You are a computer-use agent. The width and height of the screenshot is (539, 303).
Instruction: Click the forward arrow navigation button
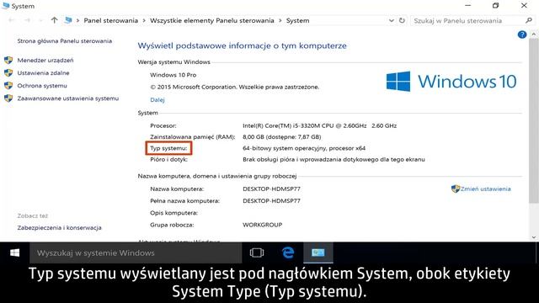pyautogui.click(x=27, y=20)
